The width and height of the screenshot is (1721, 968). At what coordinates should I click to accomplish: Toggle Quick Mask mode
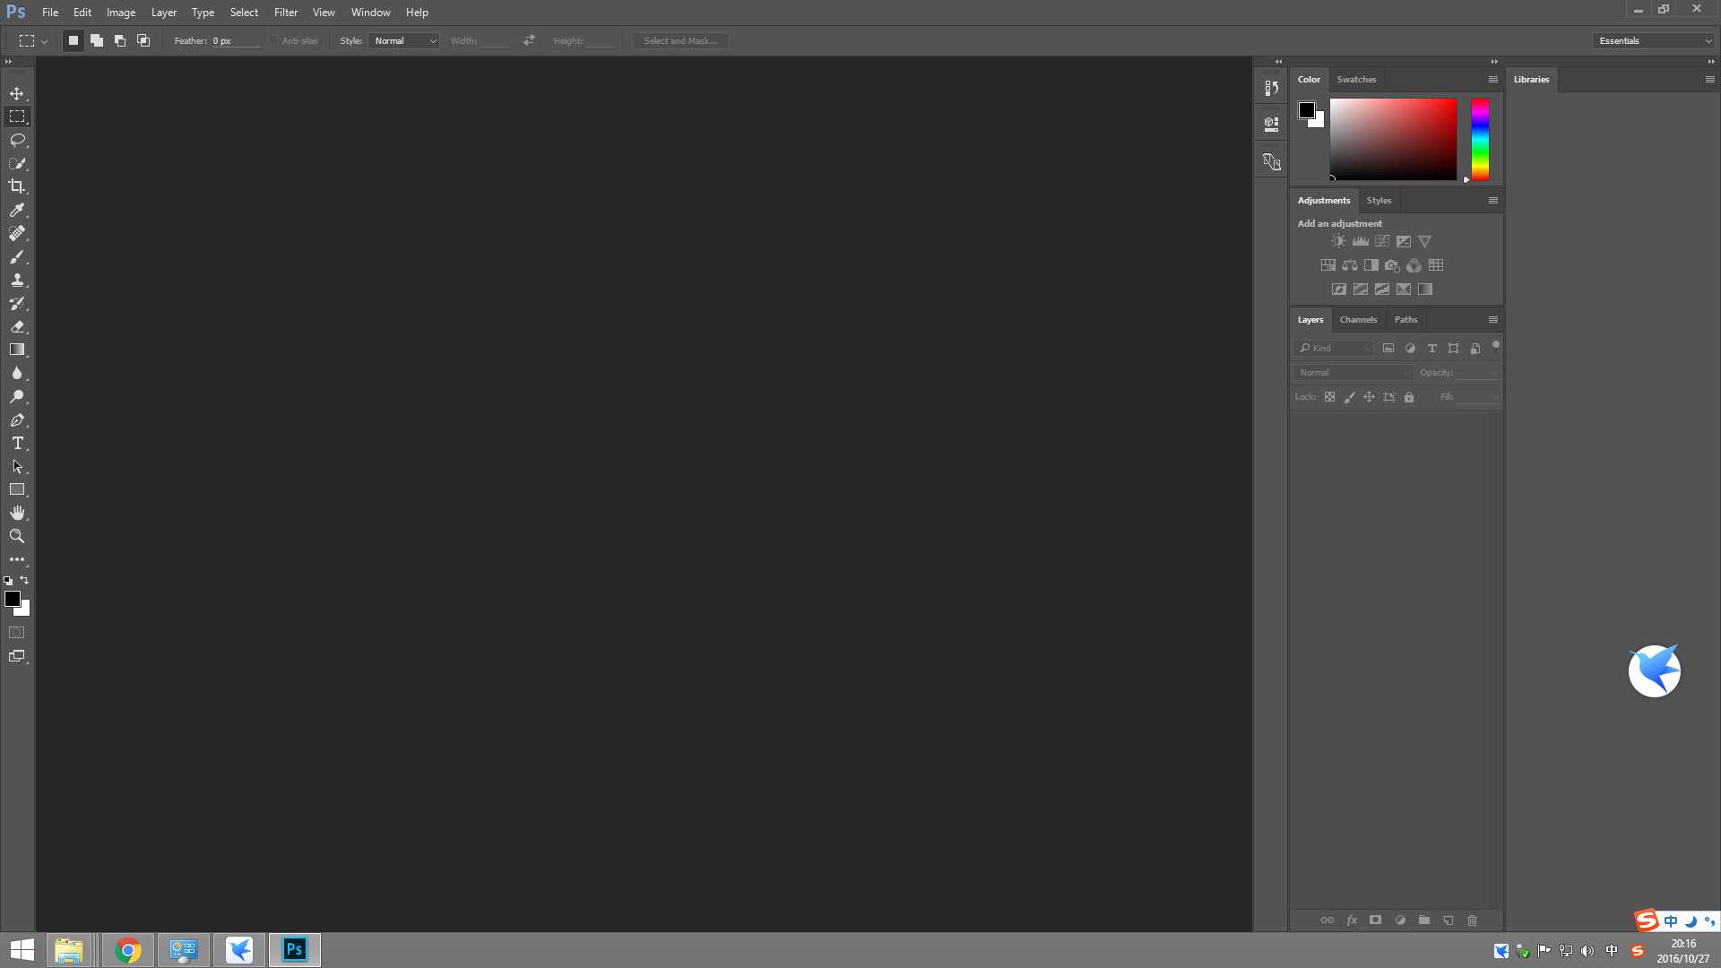[17, 633]
